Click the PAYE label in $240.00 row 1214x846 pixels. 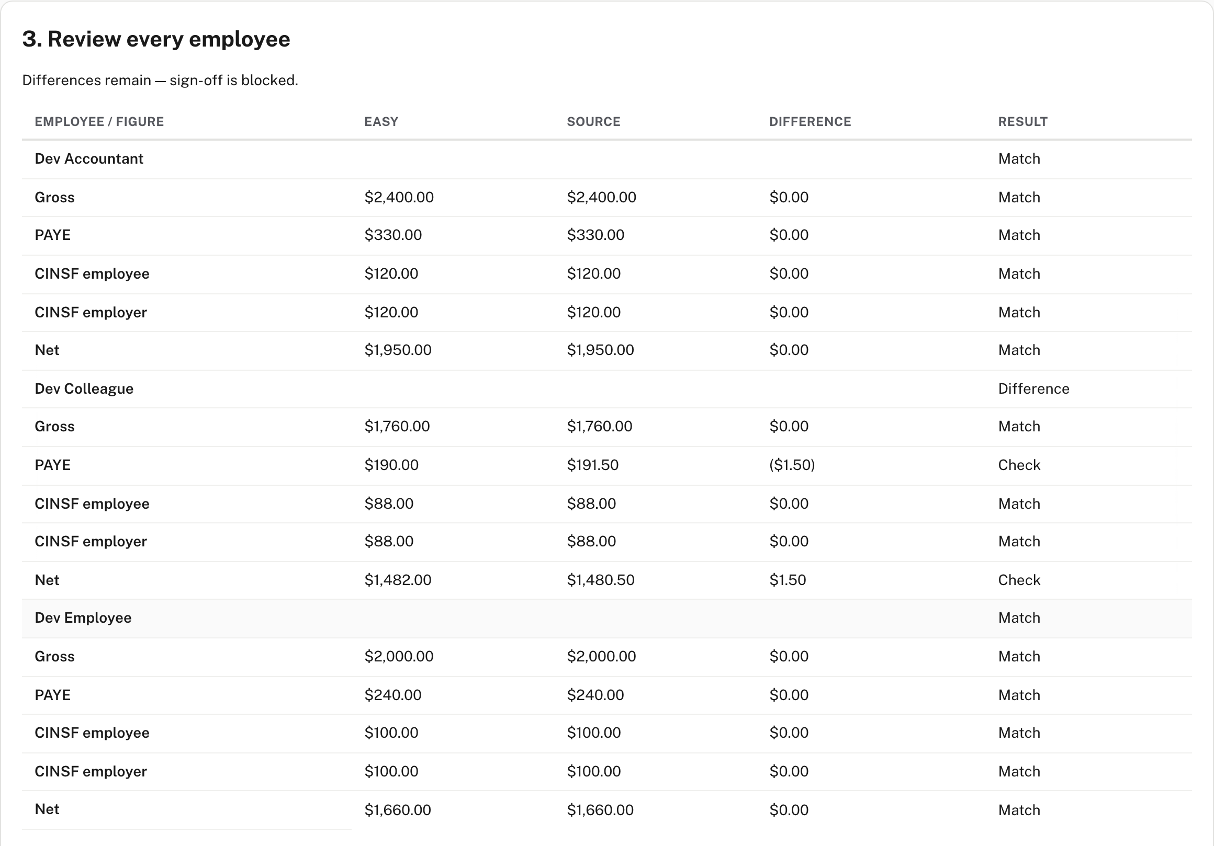[x=52, y=695]
